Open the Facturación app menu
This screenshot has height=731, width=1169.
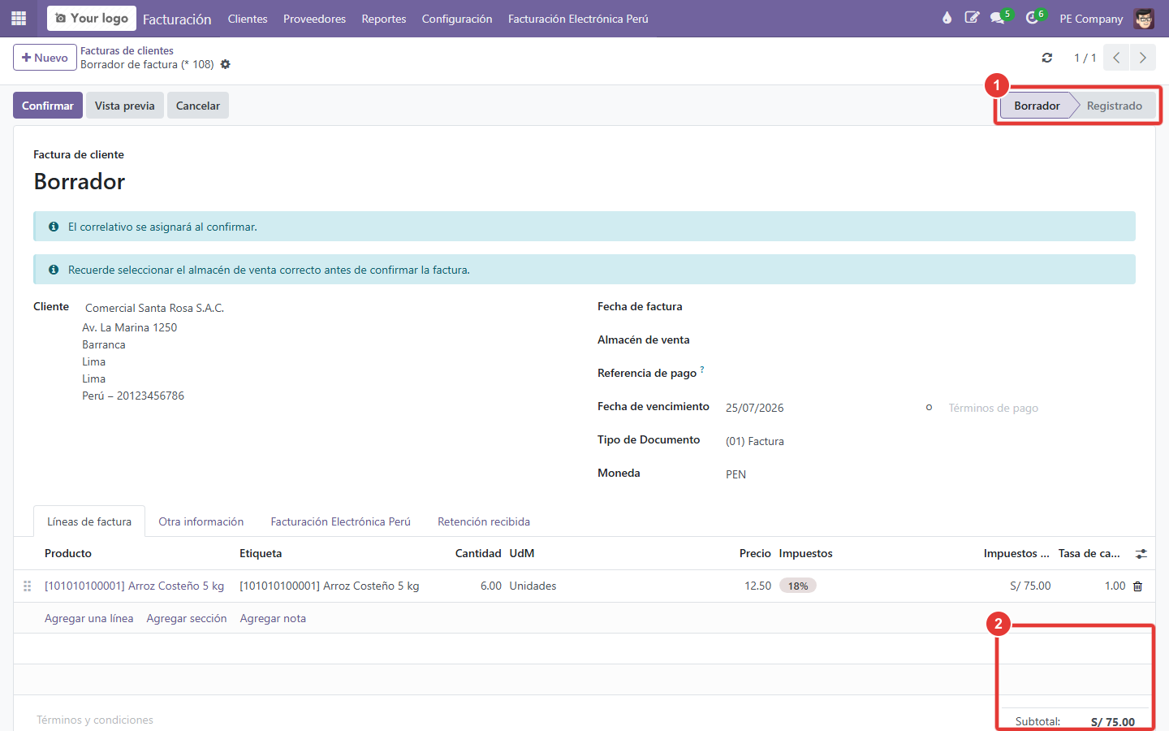177,19
